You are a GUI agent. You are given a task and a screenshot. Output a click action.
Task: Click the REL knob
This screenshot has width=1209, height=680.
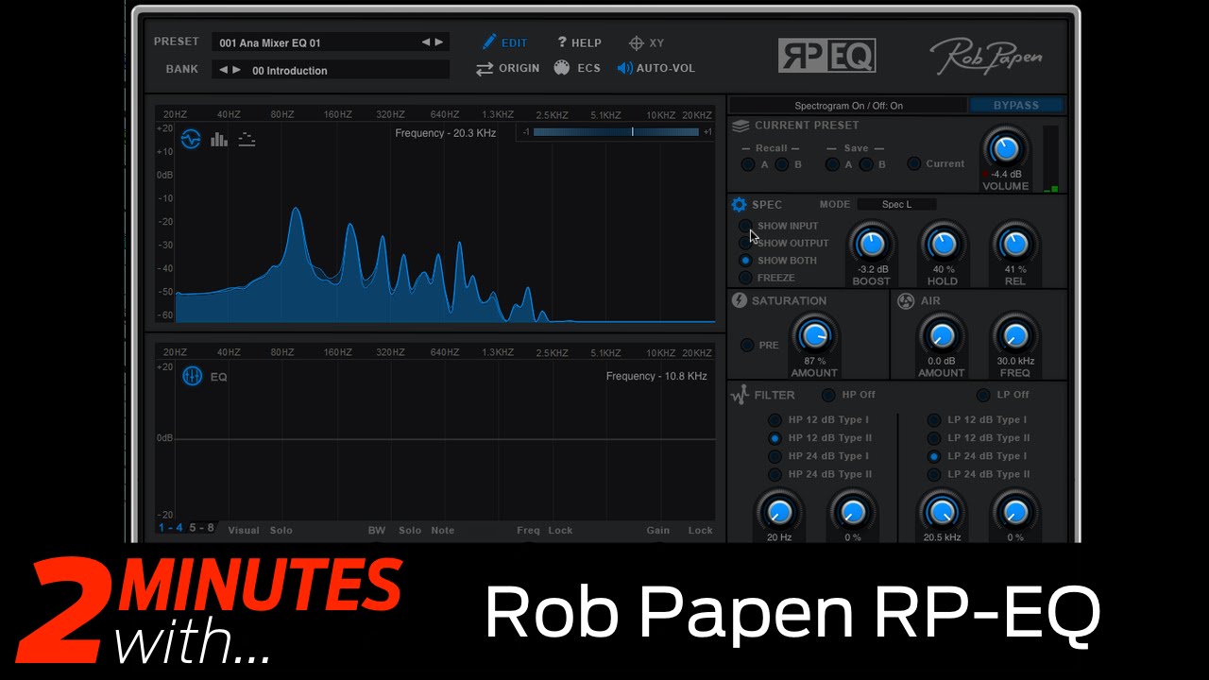pos(1015,245)
